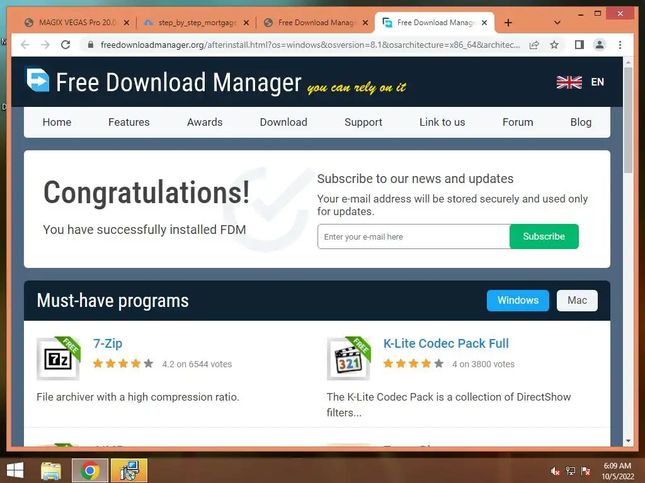Click the Free Download Manager logo icon
Screen dimensions: 645x483
(38, 80)
